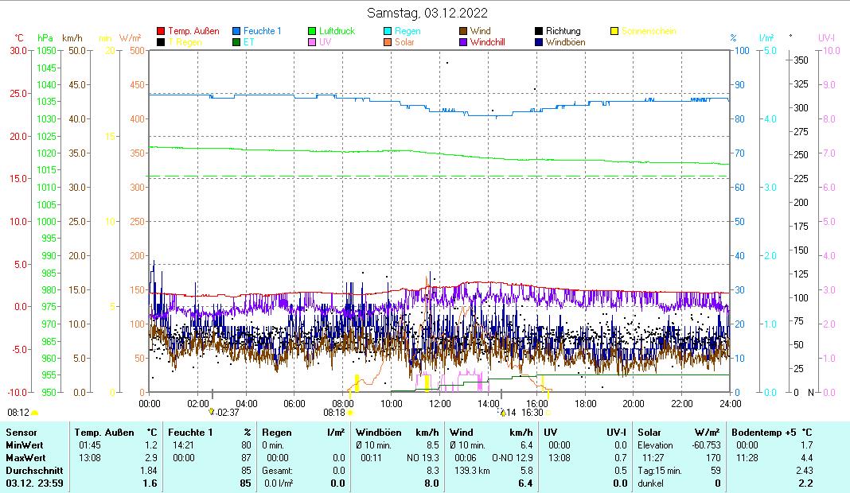Image resolution: width=850 pixels, height=493 pixels.
Task: Click the purple Windchill legend square
Action: coord(463,42)
